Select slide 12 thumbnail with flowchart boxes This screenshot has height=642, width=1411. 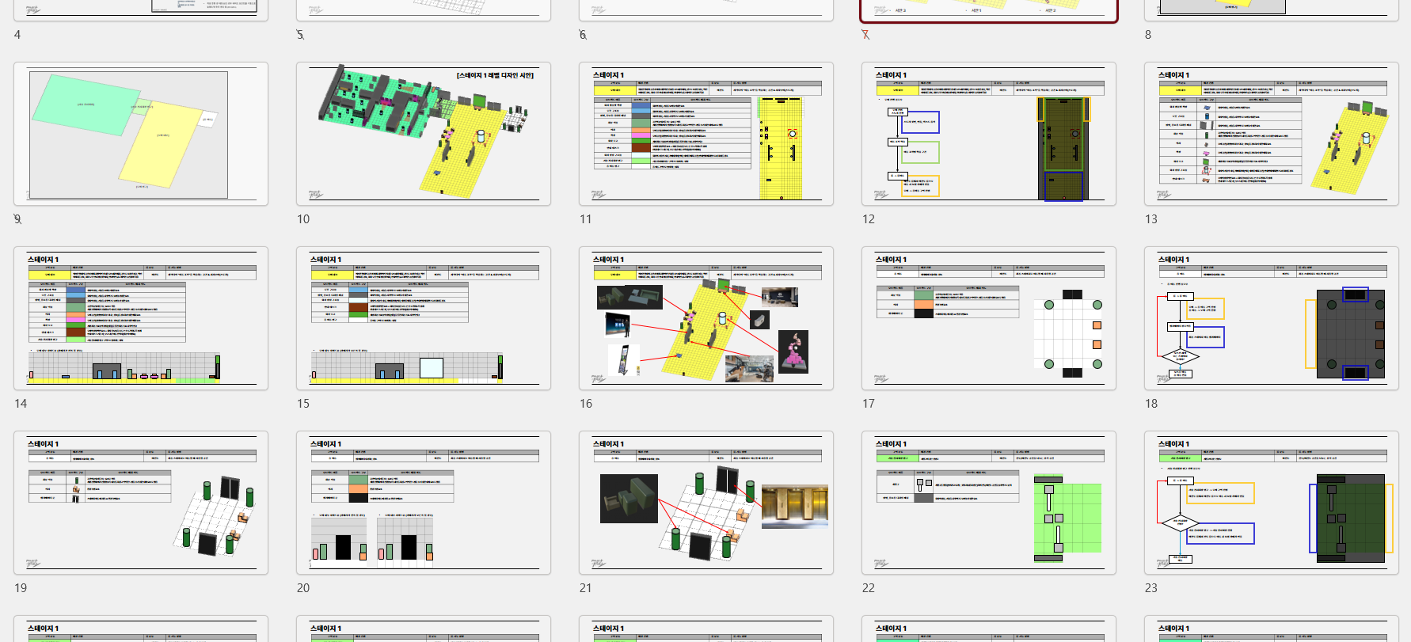[989, 134]
